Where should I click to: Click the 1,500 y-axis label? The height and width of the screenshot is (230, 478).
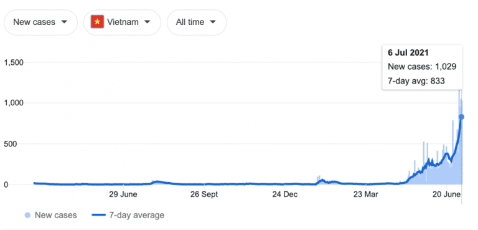click(14, 62)
